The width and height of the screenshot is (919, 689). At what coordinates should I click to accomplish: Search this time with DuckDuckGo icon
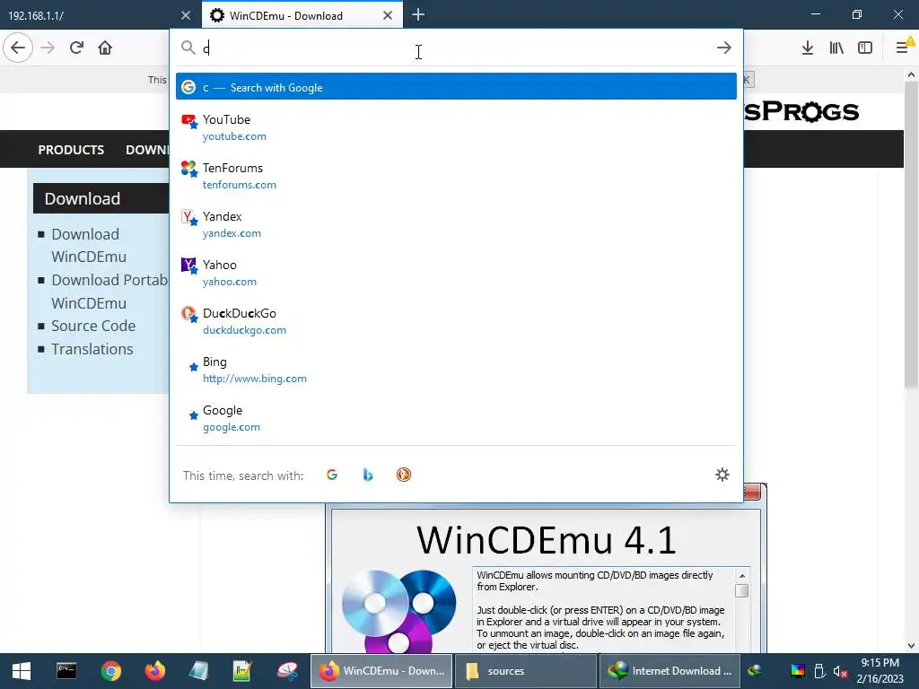[x=404, y=475]
